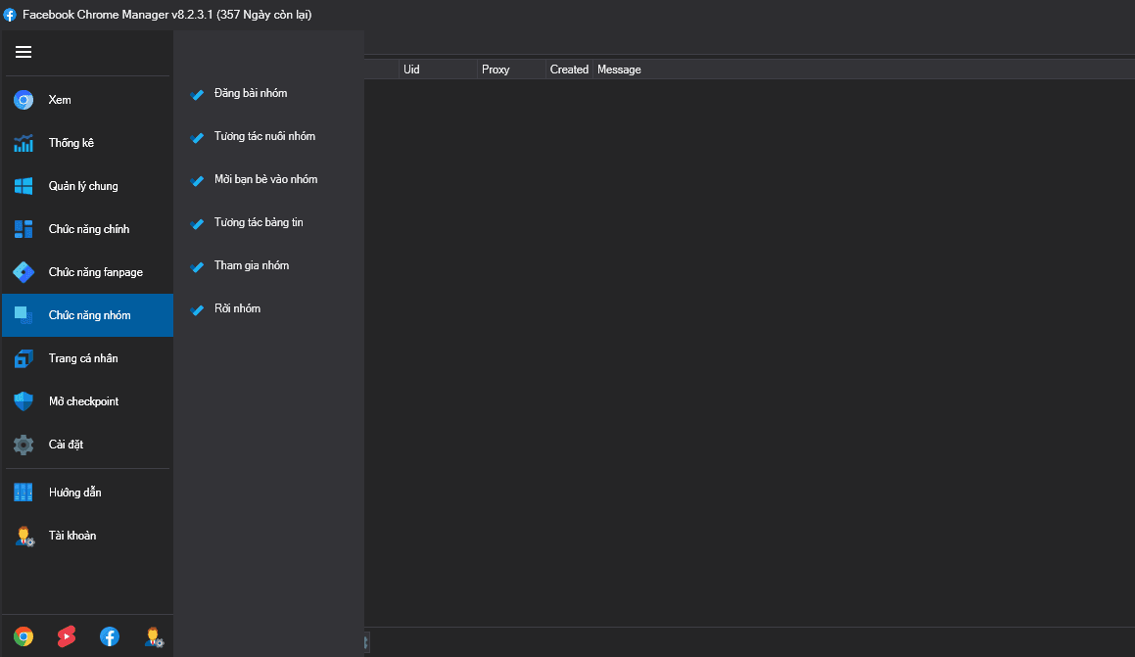Click the Facebook icon in bottom bar

point(110,636)
